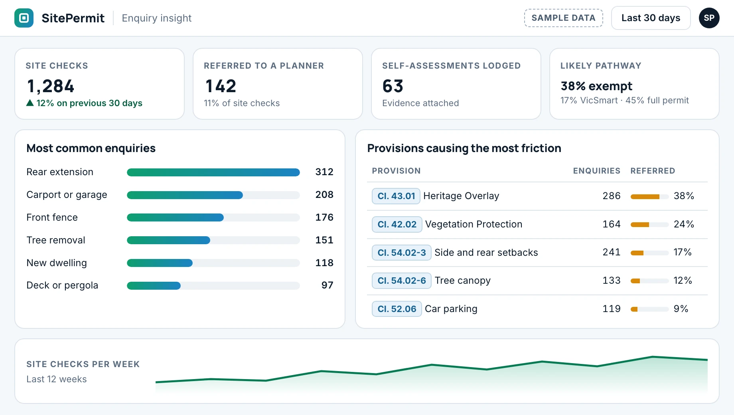Click the 38% referred bar for Heritage Overlay
The image size is (734, 415).
[649, 196]
